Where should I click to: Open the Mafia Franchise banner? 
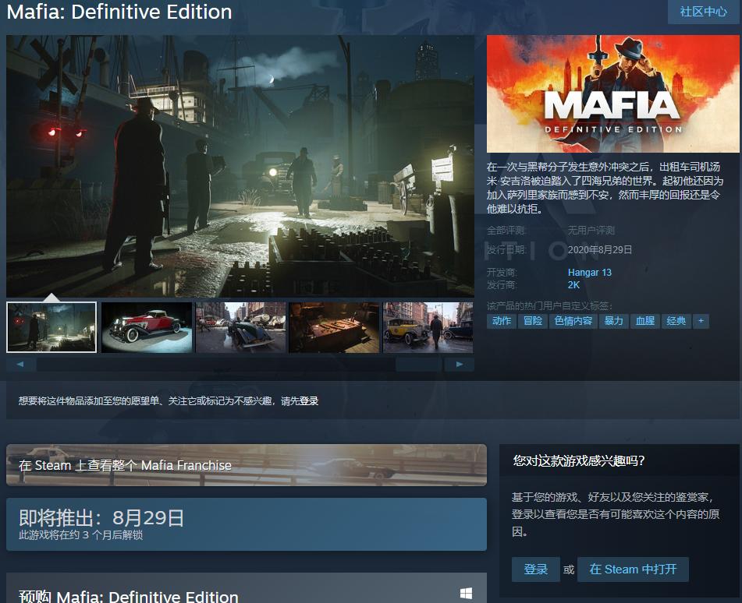[x=246, y=465]
